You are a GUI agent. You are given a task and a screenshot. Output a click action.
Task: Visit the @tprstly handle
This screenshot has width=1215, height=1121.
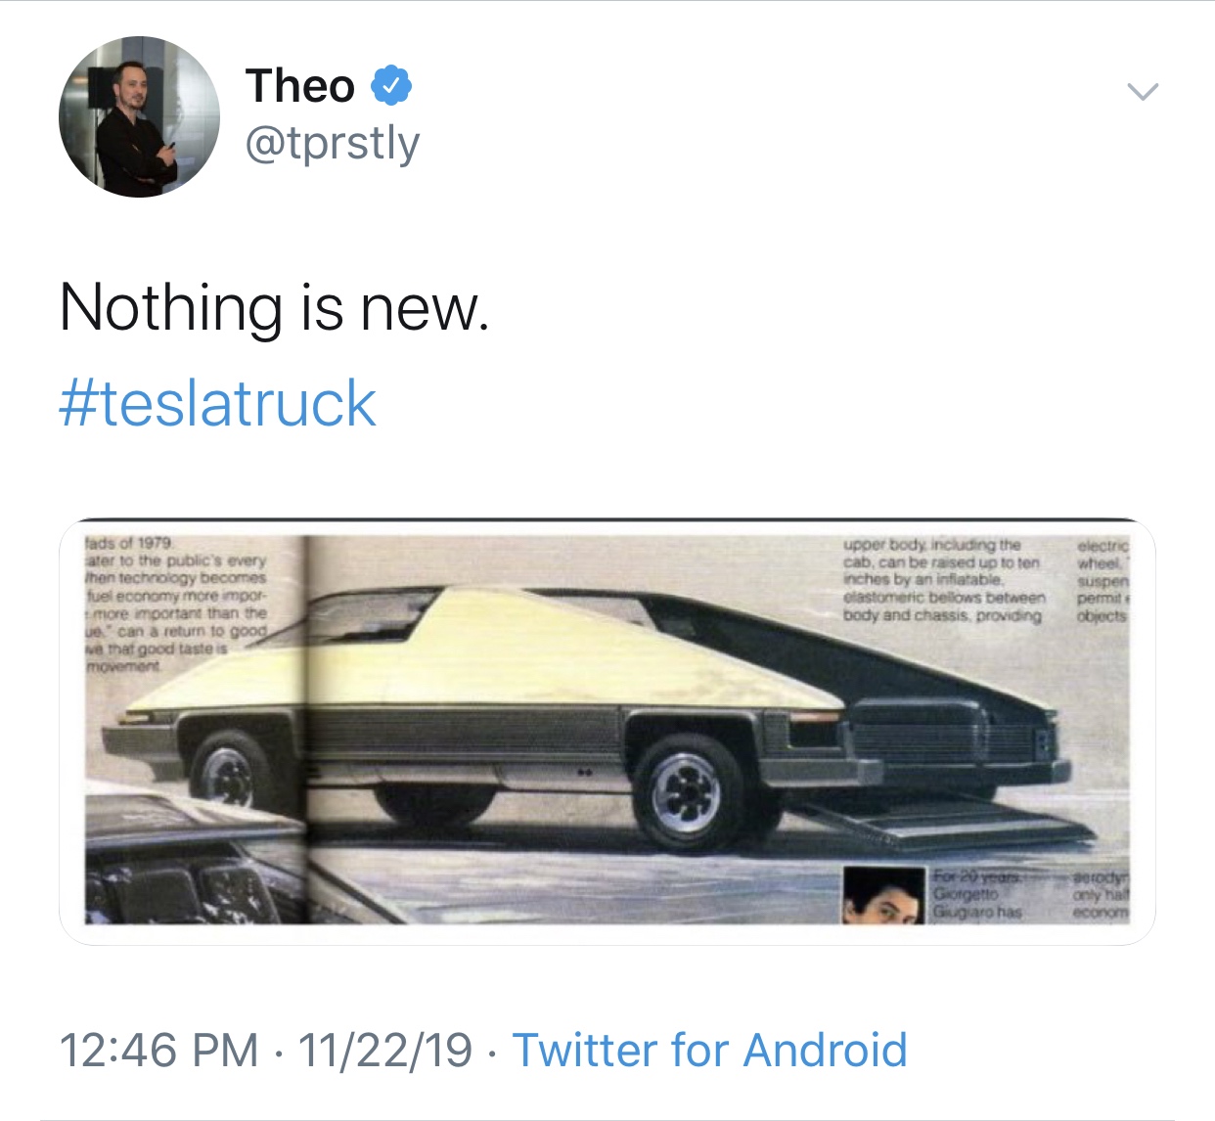pos(333,144)
